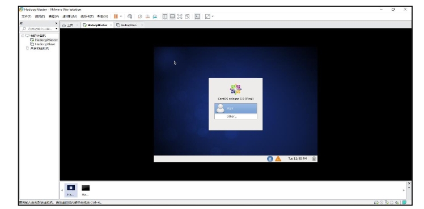This screenshot has width=424, height=209.
Task: Take a snapshot using the clock toolbar icon
Action: click(140, 16)
